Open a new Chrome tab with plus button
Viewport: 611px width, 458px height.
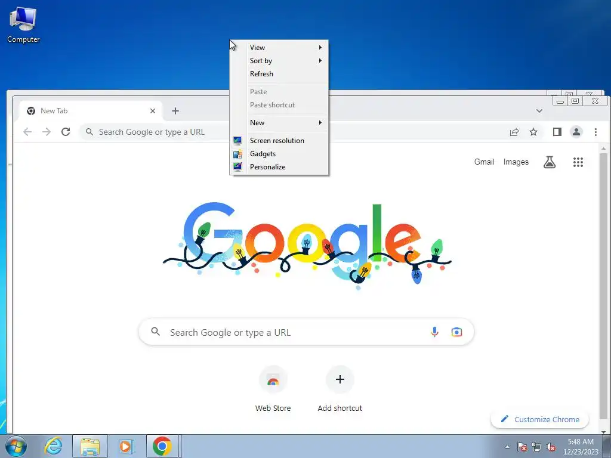point(175,111)
